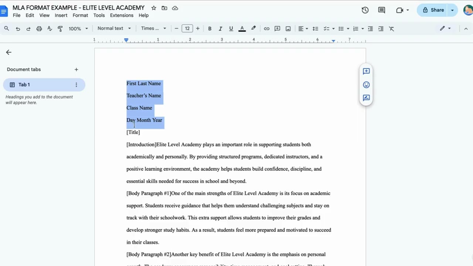Add a comment from the toolbar
Screen dimensions: 473x266
[277, 28]
